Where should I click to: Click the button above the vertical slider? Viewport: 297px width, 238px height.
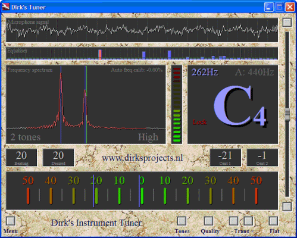click(x=287, y=23)
